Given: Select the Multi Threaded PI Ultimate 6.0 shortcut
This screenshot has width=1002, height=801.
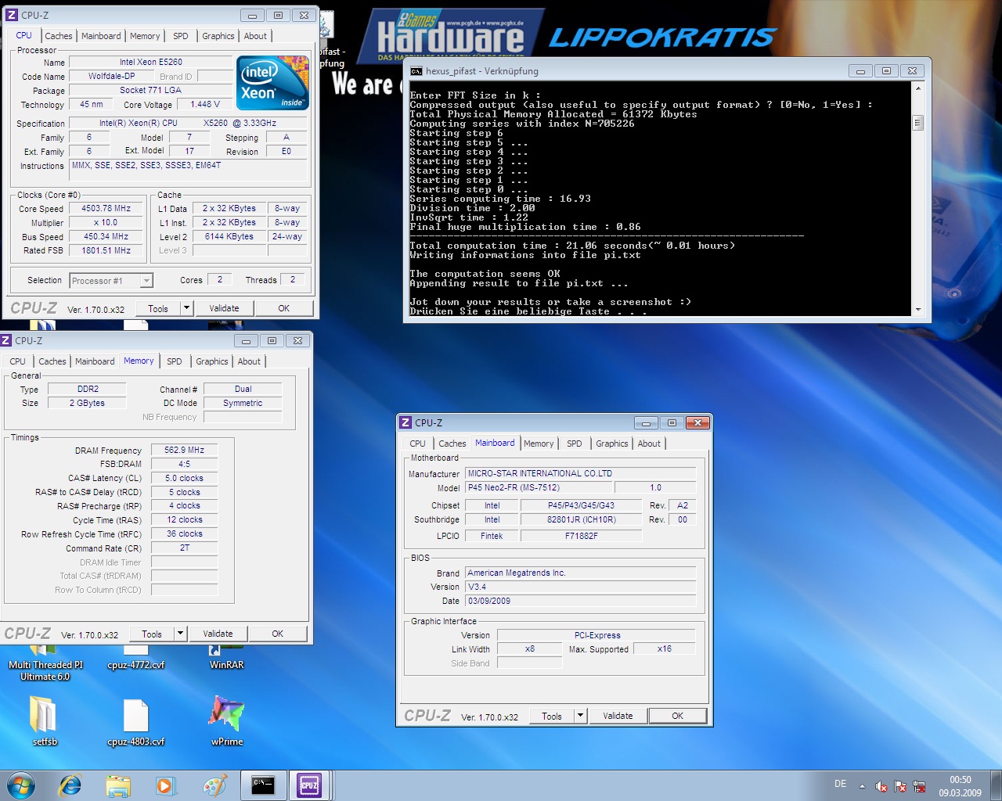Looking at the screenshot, I should [45, 663].
